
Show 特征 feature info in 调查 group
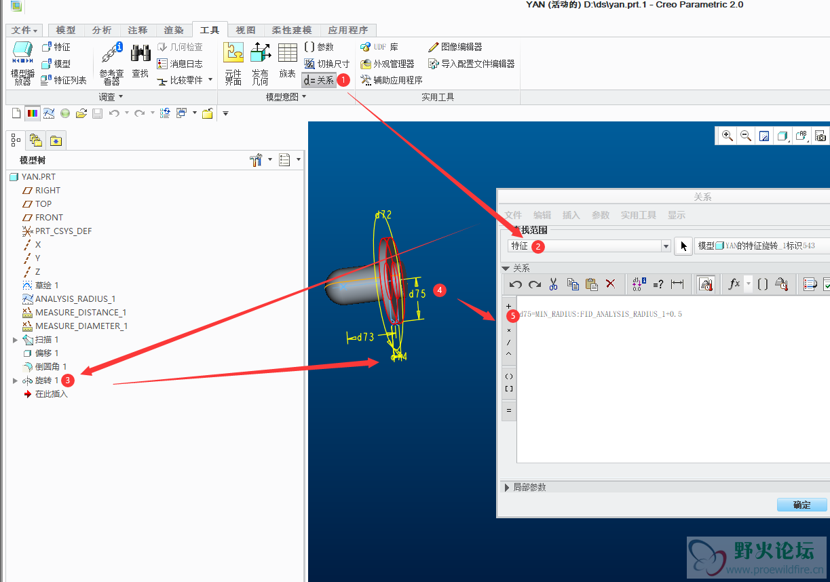click(x=56, y=47)
